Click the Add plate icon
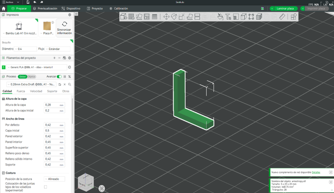Screen dimensions: 334x193 (x=132, y=17)
